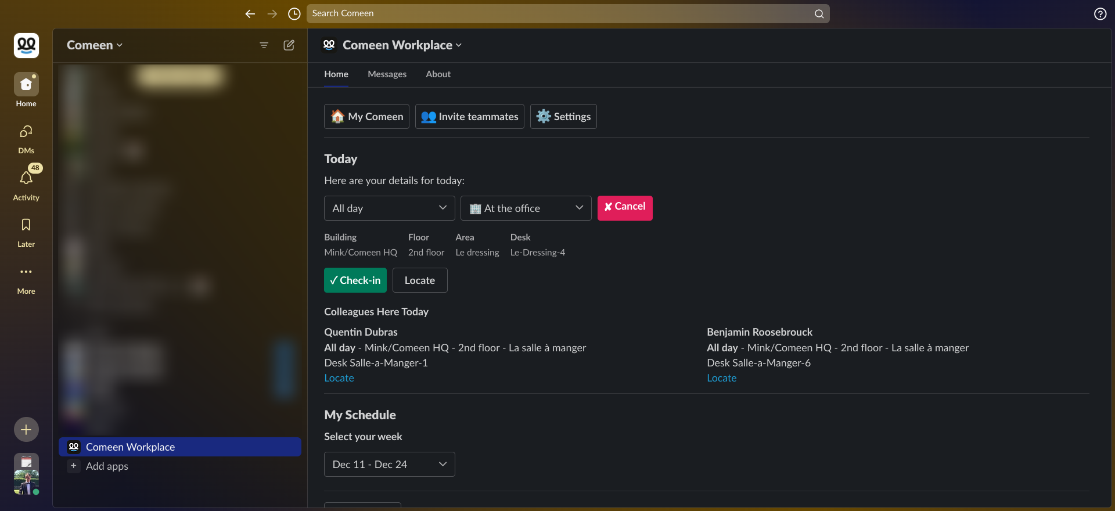Click Add apps in the sidebar
The height and width of the screenshot is (511, 1115).
[107, 466]
